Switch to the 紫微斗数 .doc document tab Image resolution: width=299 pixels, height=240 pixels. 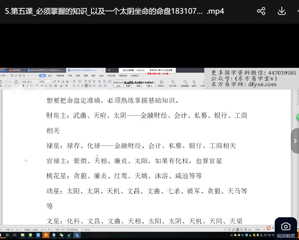[x=46, y=70]
